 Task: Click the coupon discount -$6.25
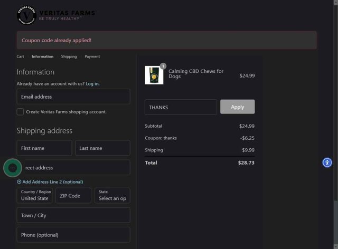coord(247,138)
